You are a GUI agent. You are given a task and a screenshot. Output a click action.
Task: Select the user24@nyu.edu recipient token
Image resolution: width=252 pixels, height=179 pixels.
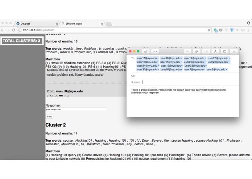pos(148,66)
